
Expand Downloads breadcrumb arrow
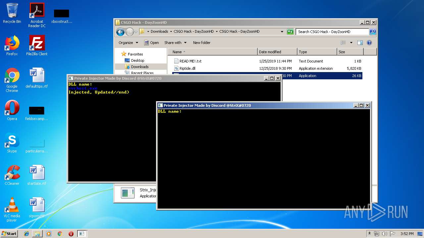pyautogui.click(x=171, y=32)
